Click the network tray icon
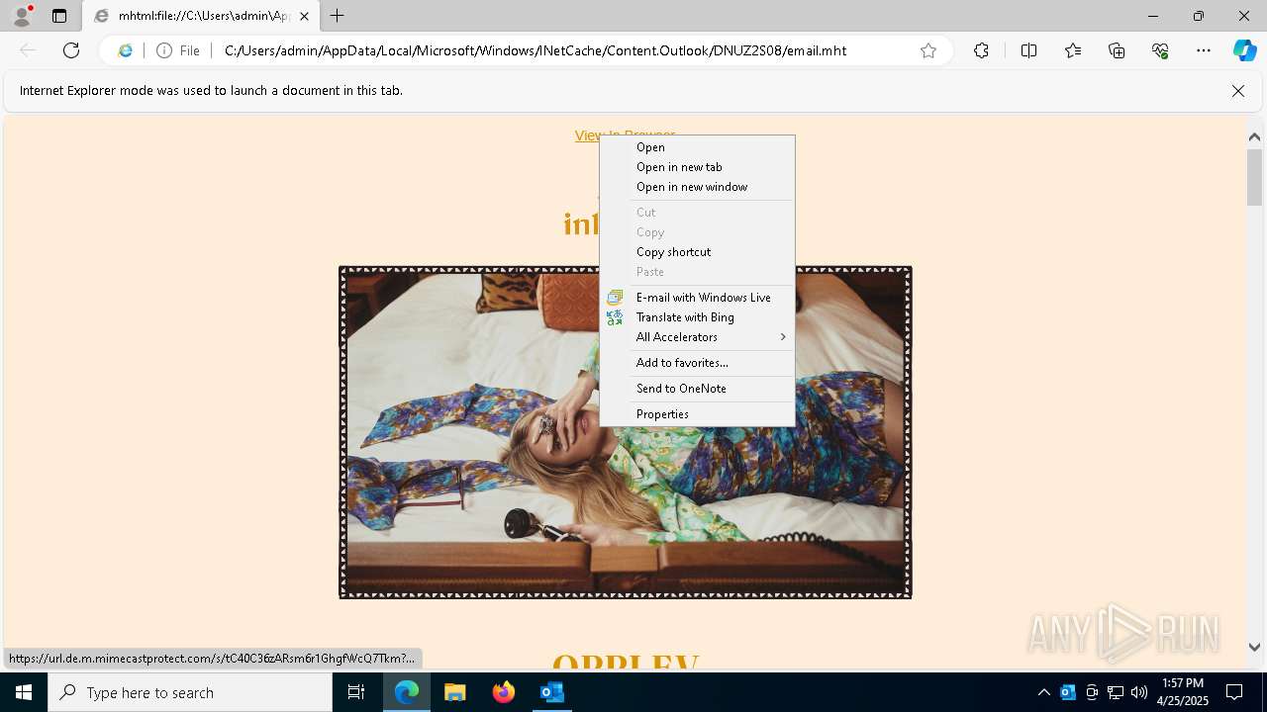1267x712 pixels. [1116, 692]
